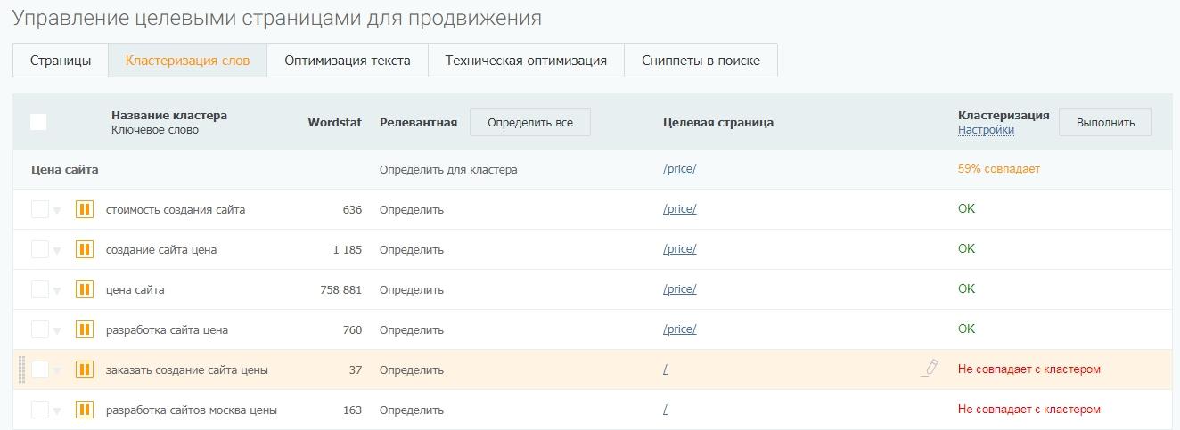Viewport: 1180px width, 430px height.
Task: Expand arrow next to 'разработка сайта цена'
Action: pos(57,331)
